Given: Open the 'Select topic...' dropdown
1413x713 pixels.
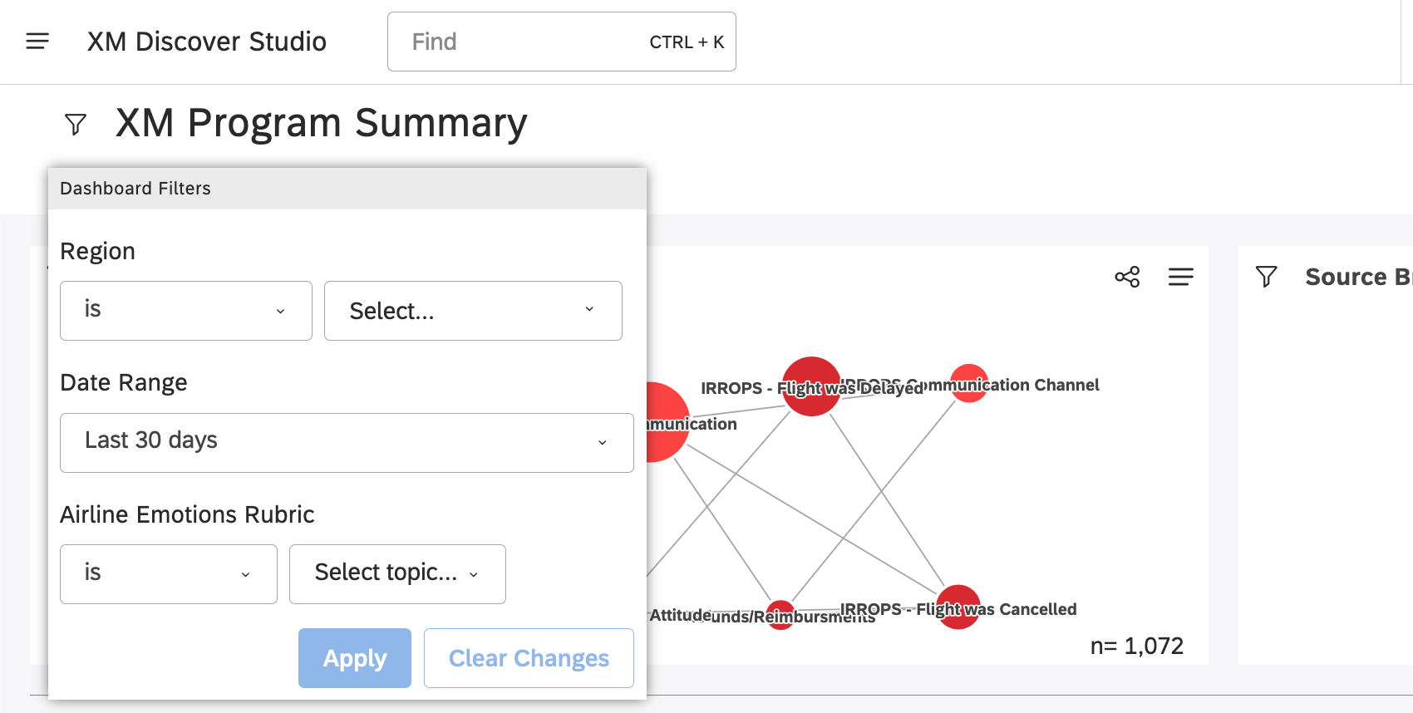Looking at the screenshot, I should pyautogui.click(x=396, y=573).
